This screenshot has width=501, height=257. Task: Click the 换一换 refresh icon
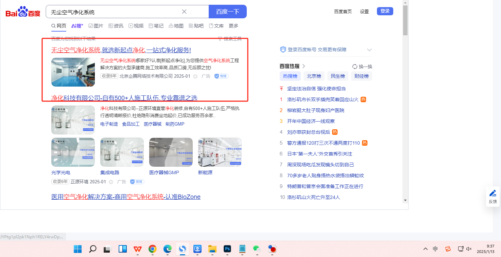(355, 67)
